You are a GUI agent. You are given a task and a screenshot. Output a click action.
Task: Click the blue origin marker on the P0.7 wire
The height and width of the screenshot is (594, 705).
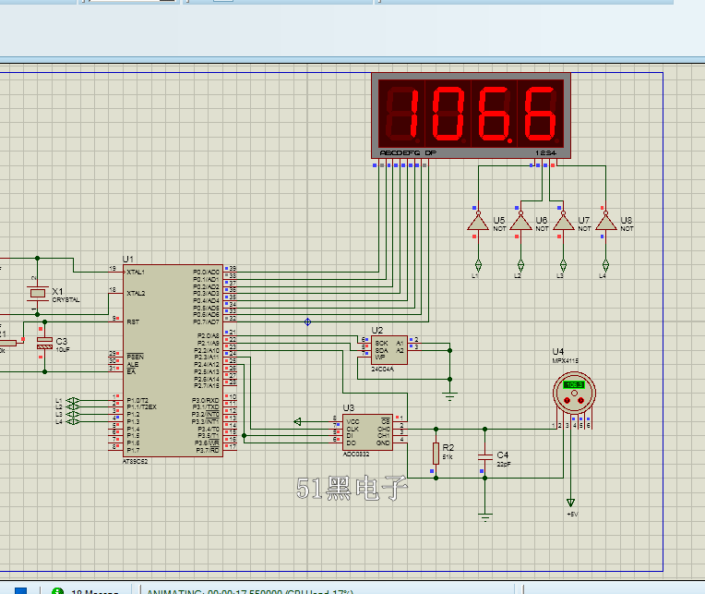[x=307, y=321]
